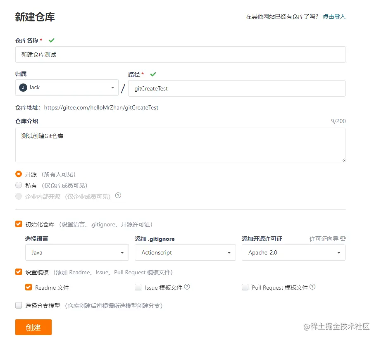The height and width of the screenshot is (340, 379).
Task: Click the 仓库名称 input field
Action: click(x=181, y=55)
